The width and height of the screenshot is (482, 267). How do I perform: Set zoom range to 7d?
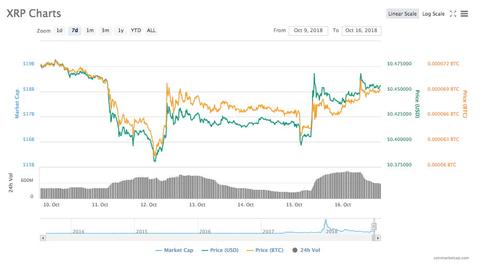click(75, 31)
